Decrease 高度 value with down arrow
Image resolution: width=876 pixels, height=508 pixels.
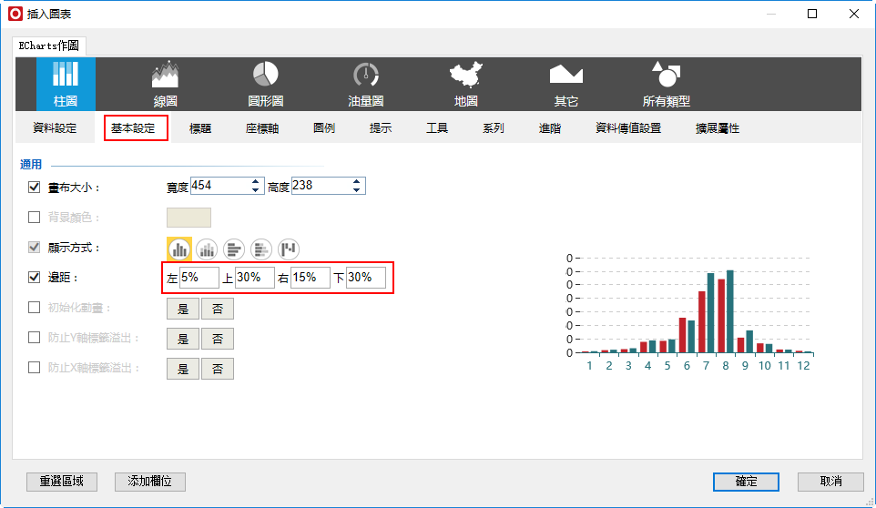point(356,190)
